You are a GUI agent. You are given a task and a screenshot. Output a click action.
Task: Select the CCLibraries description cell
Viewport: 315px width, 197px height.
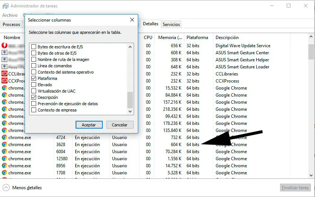(227, 74)
